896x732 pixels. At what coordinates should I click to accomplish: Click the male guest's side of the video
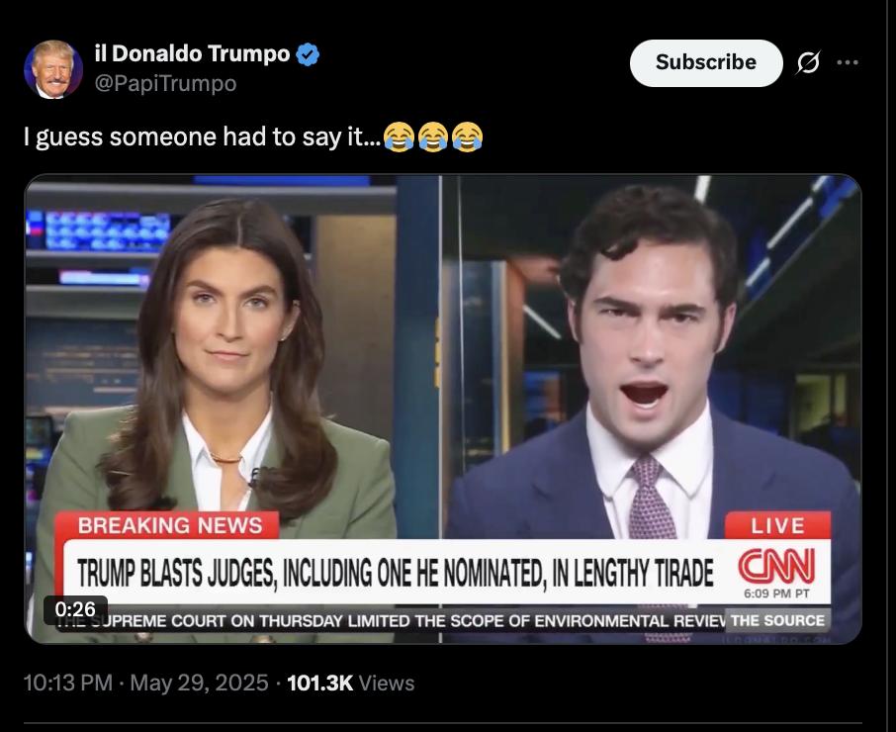tap(652, 354)
